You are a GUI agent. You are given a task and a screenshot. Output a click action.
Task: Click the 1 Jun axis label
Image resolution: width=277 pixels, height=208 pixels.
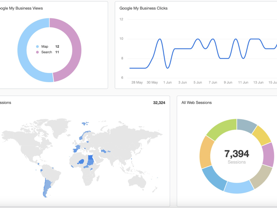point(168,82)
